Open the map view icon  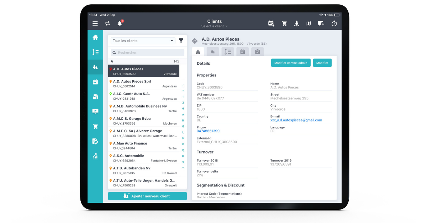[309, 23]
